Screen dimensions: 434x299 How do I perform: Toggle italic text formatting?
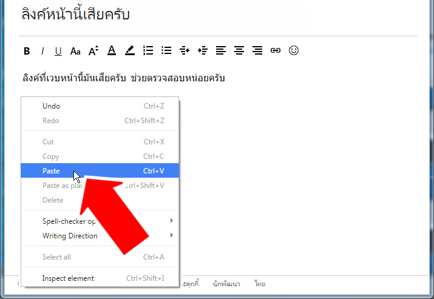(42, 51)
